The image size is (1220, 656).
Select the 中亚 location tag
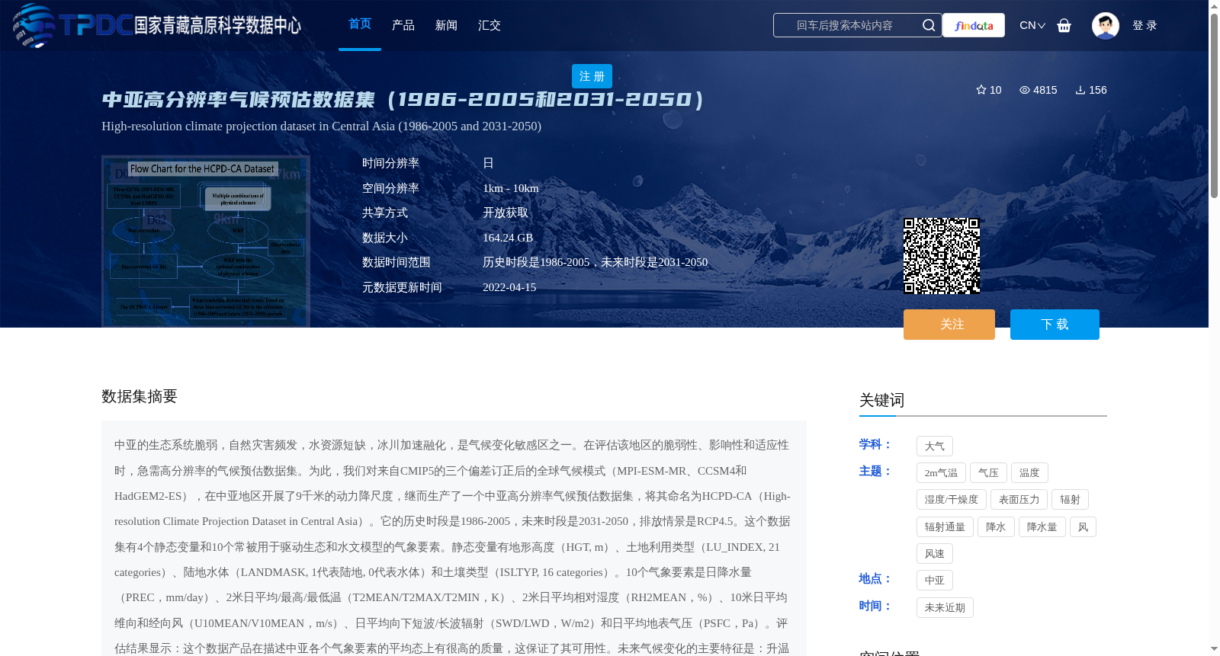coord(935,581)
